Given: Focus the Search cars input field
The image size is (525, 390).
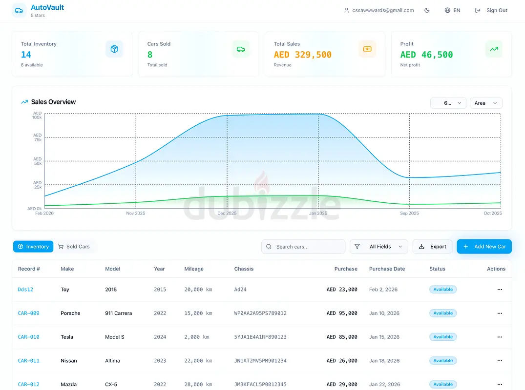Looking at the screenshot, I should pyautogui.click(x=308, y=247).
